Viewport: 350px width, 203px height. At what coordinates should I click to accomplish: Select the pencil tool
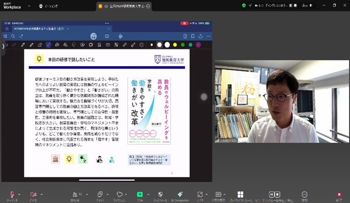tap(32, 45)
